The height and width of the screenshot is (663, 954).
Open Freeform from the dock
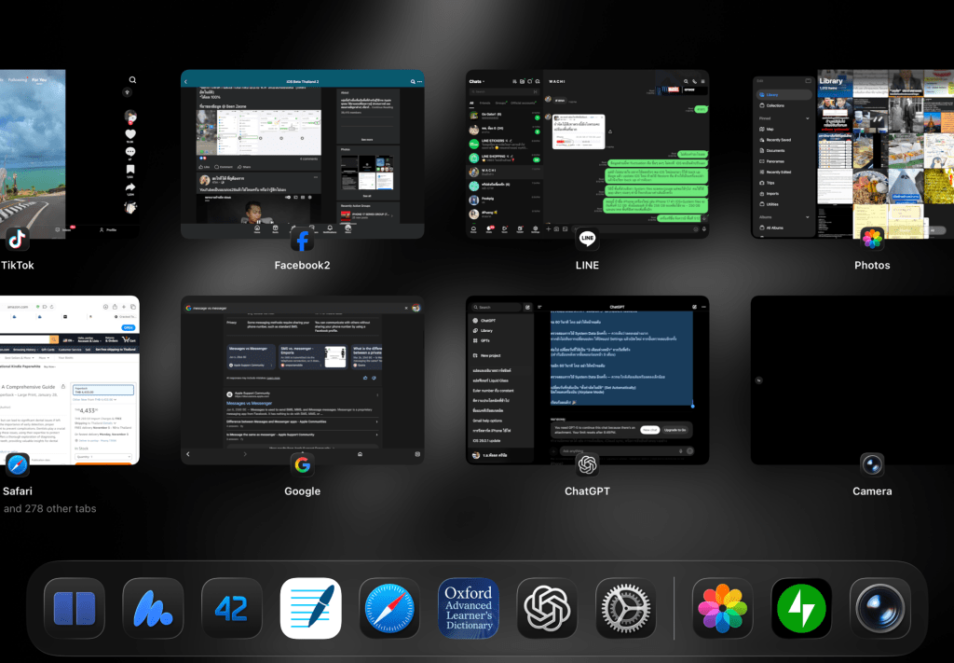[154, 608]
